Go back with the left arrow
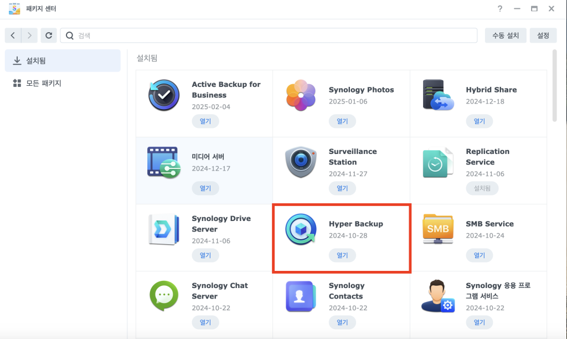The width and height of the screenshot is (567, 339). point(13,35)
